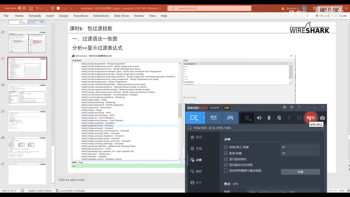Open the Bandicam scheduled recording clock icon

point(292,107)
